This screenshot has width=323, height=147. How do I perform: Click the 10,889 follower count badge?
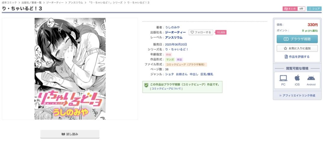coord(221,32)
